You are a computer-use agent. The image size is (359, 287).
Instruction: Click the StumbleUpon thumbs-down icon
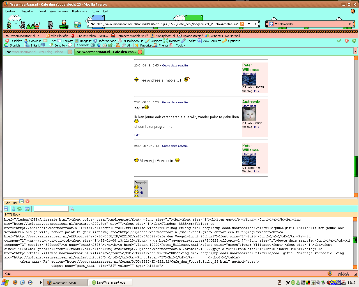point(43,45)
